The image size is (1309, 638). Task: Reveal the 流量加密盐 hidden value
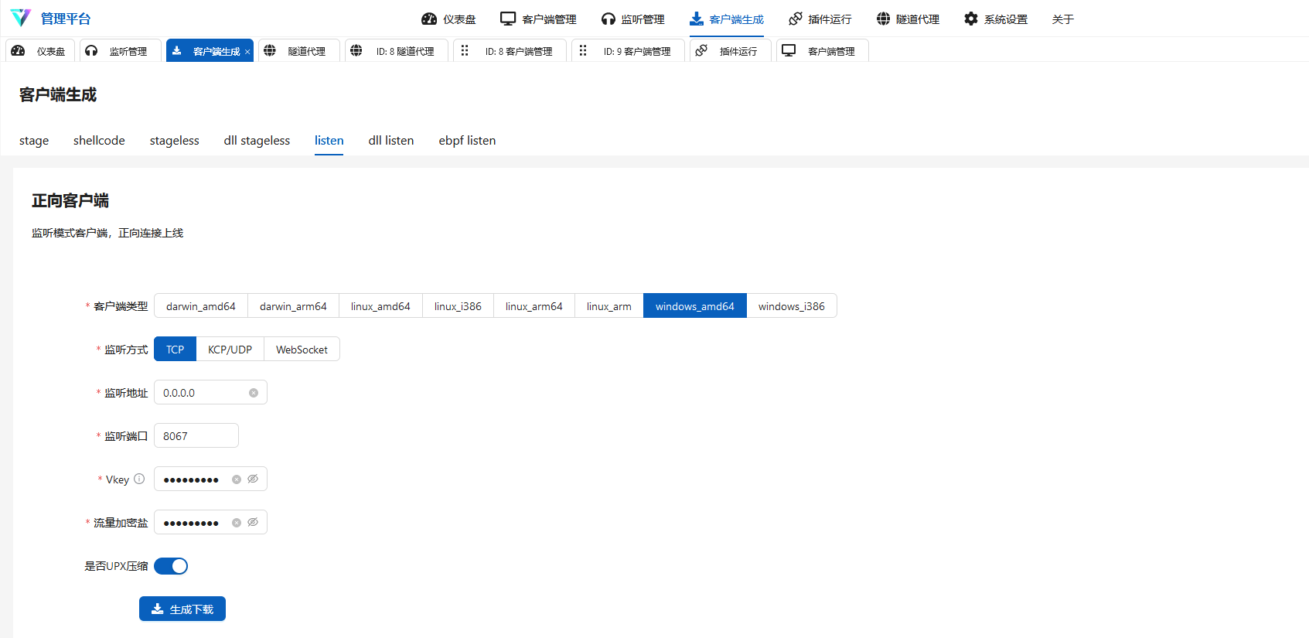click(x=253, y=523)
